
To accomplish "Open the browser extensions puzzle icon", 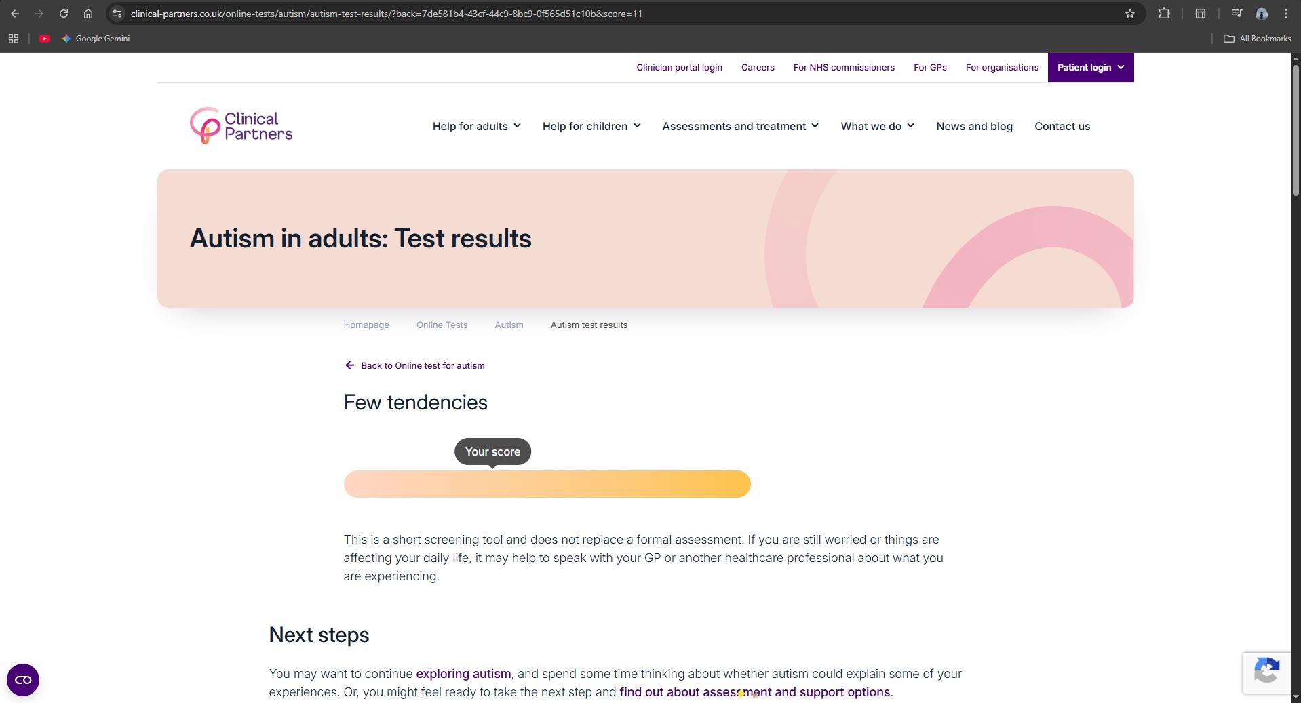I will pos(1164,14).
